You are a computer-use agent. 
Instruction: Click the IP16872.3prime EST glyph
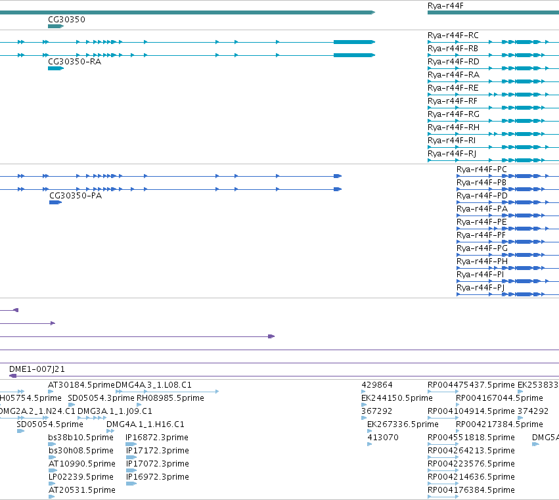[131, 444]
